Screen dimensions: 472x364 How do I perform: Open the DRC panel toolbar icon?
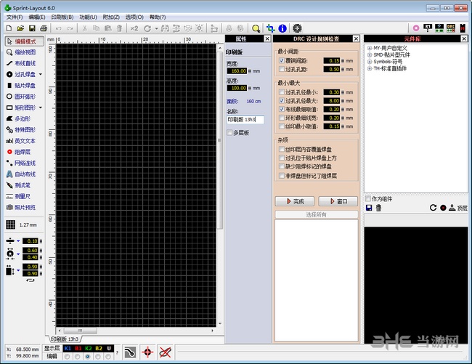tap(451, 28)
